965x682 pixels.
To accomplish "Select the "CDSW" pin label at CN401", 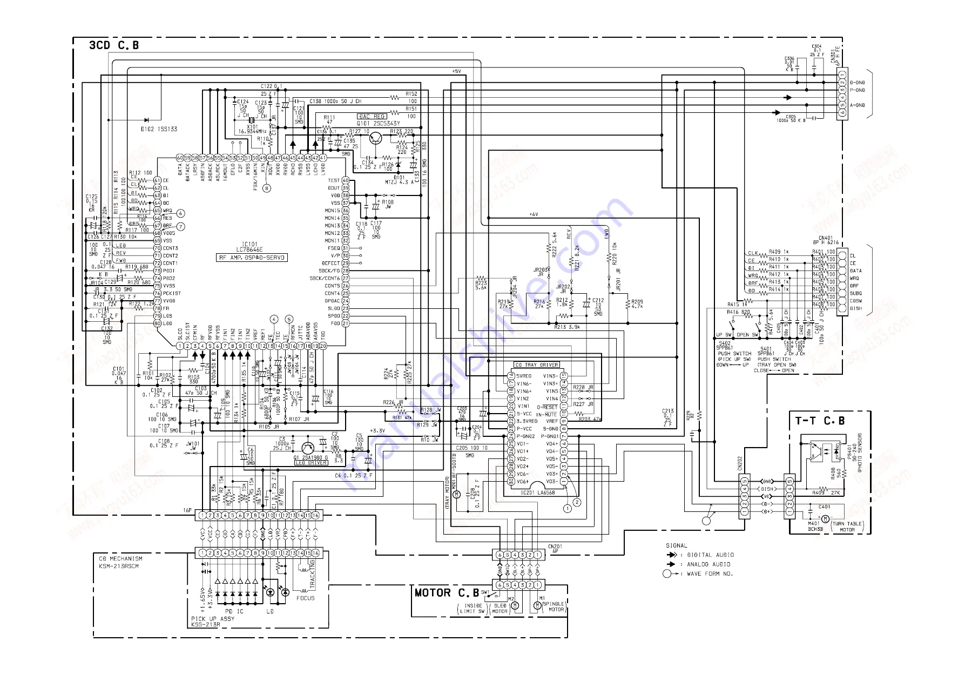I will 856,301.
